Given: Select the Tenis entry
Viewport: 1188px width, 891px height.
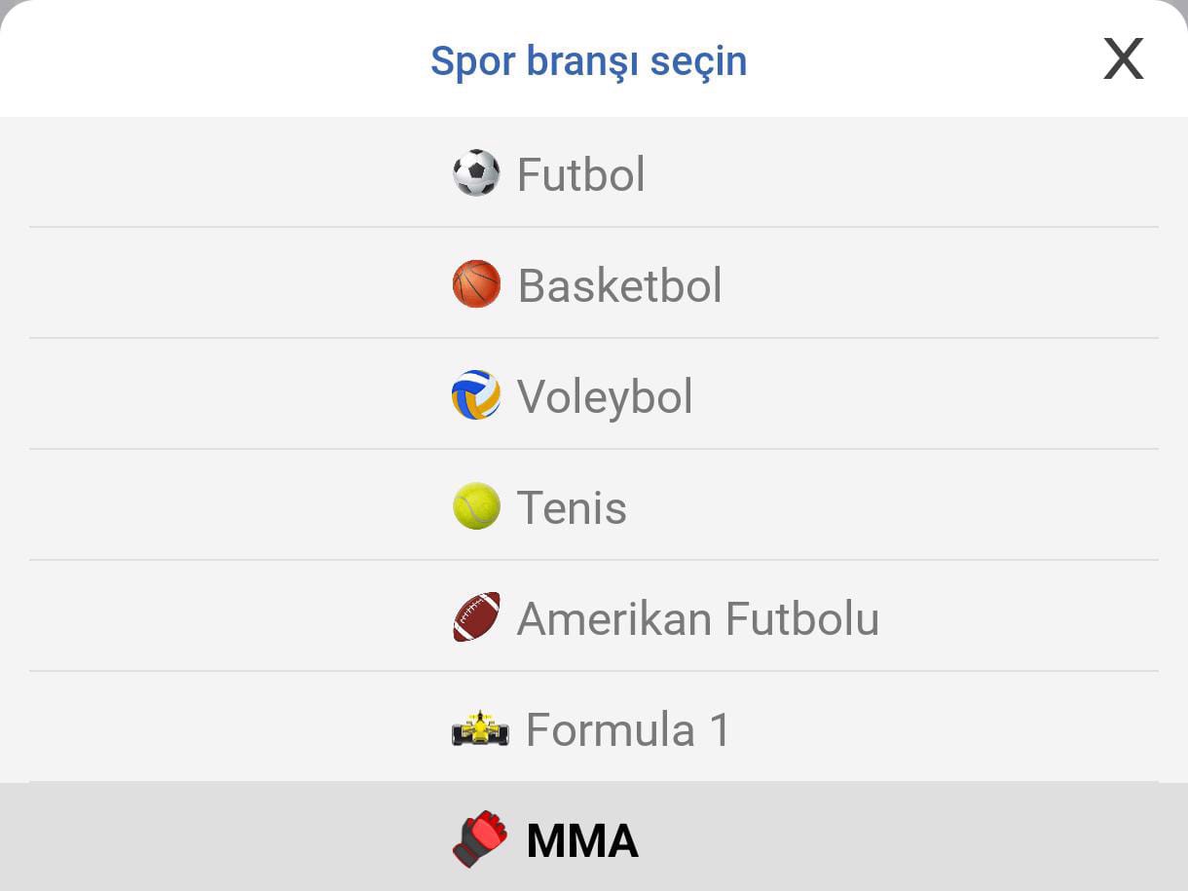Looking at the screenshot, I should point(572,508).
